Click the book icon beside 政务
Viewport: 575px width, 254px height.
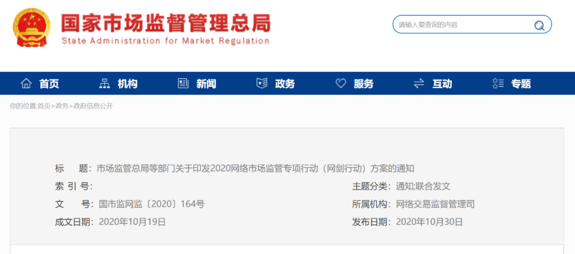point(261,84)
